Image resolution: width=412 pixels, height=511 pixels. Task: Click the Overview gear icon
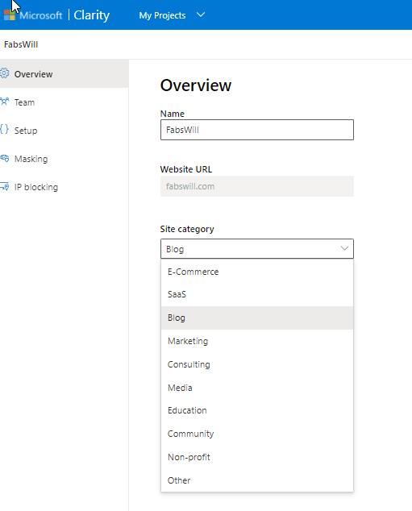coord(5,73)
